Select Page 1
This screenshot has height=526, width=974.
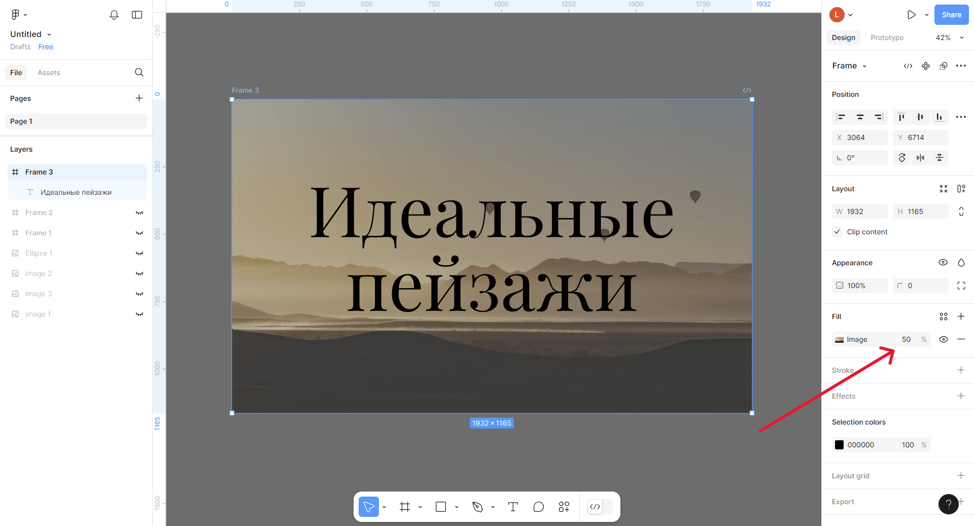click(76, 121)
